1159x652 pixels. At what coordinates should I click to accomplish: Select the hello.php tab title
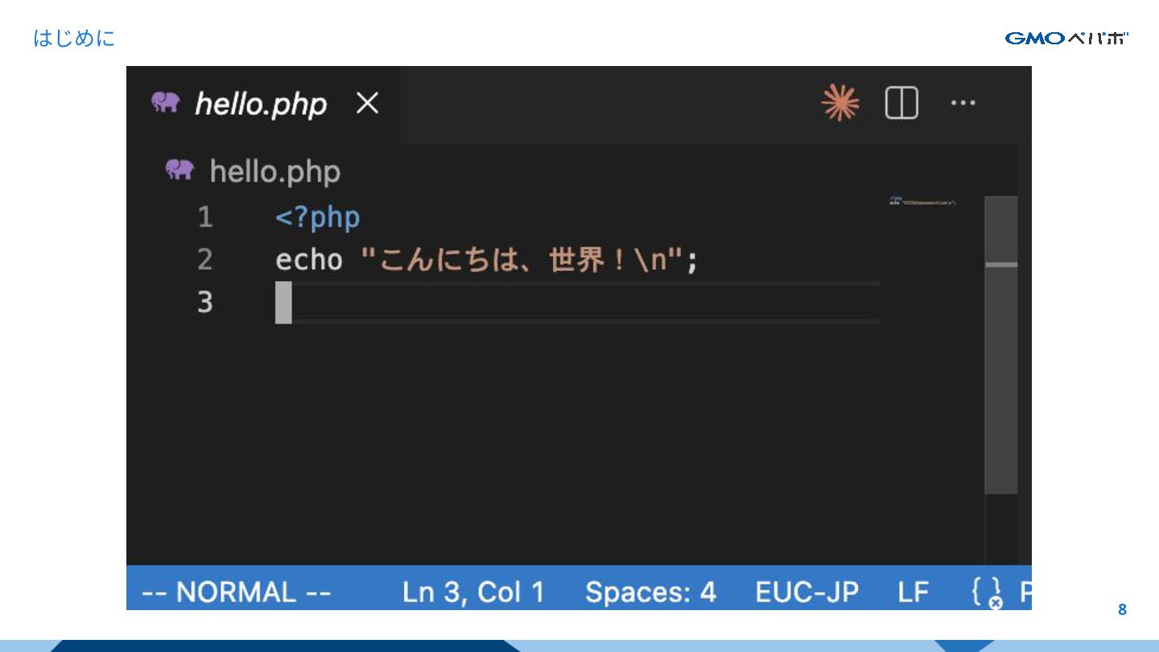click(261, 104)
